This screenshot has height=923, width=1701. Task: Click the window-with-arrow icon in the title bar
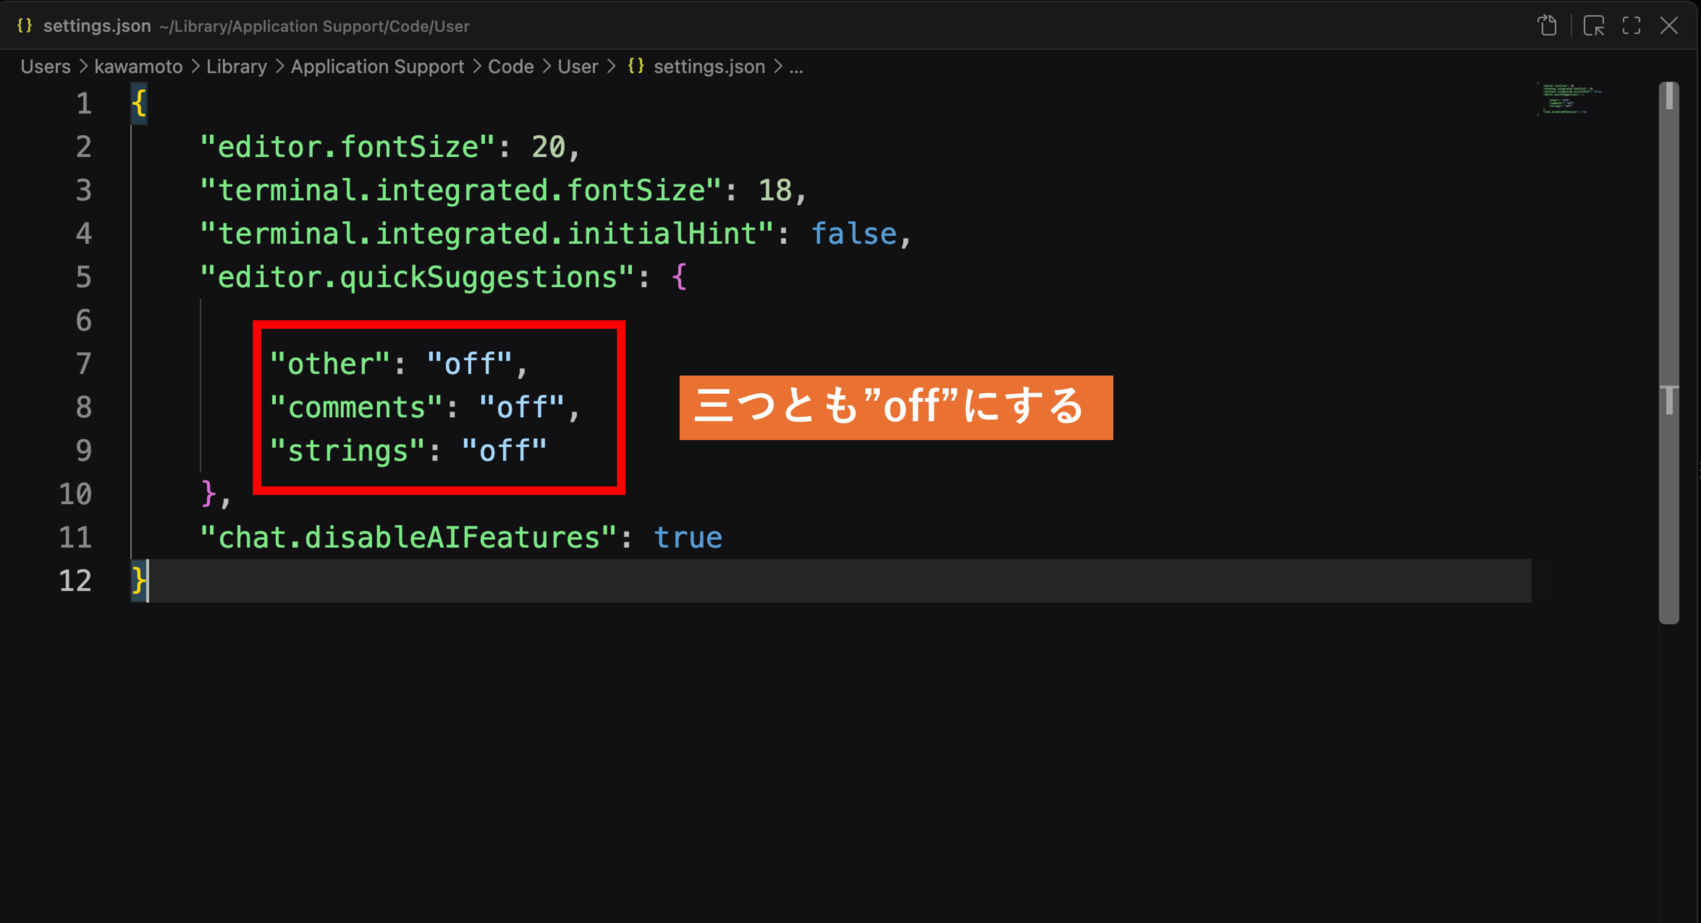click(x=1594, y=26)
